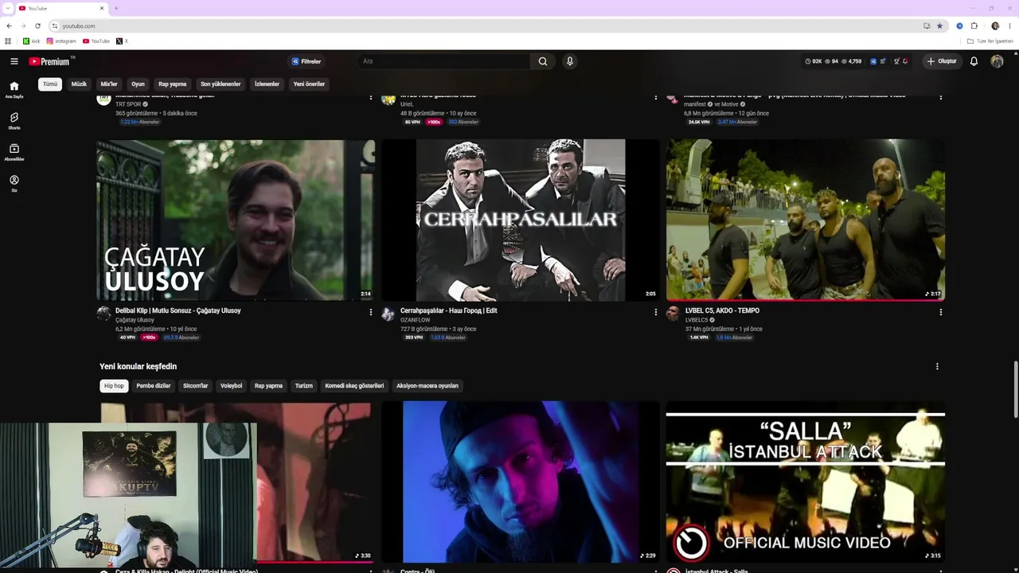Open Chrome three-dot menu
The image size is (1019, 573).
1009,25
